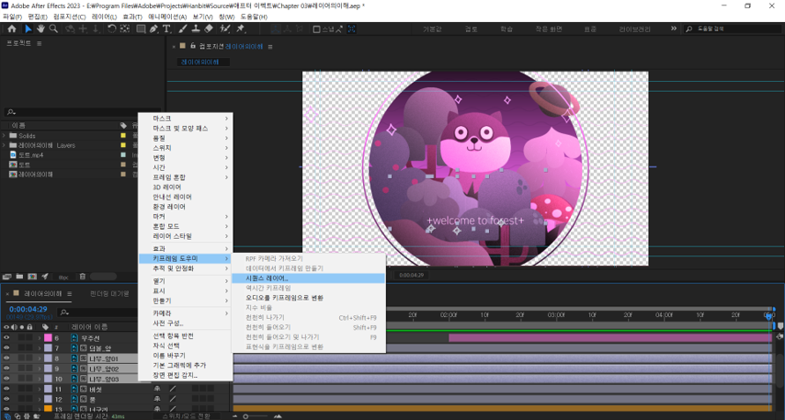
Task: Click the current time 0:00:04:29 display
Action: (28, 310)
